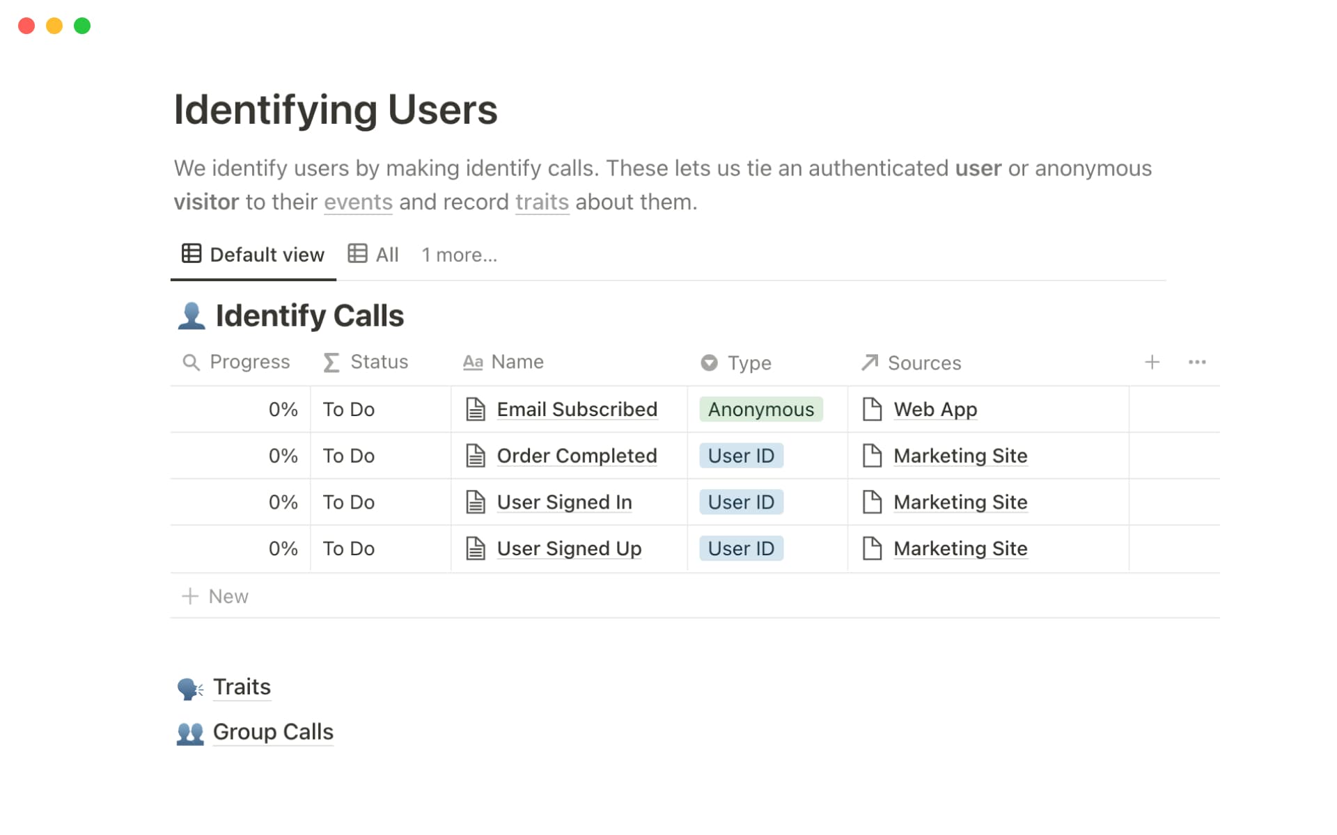1337x835 pixels.
Task: Open the three-dots table options menu
Action: pos(1196,362)
